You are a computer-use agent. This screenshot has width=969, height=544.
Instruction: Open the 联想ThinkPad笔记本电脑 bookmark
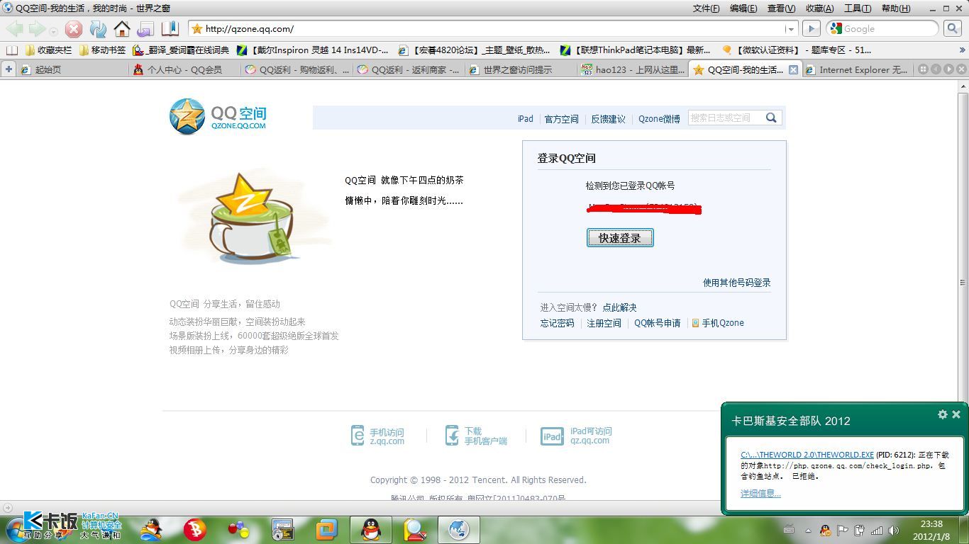click(635, 50)
